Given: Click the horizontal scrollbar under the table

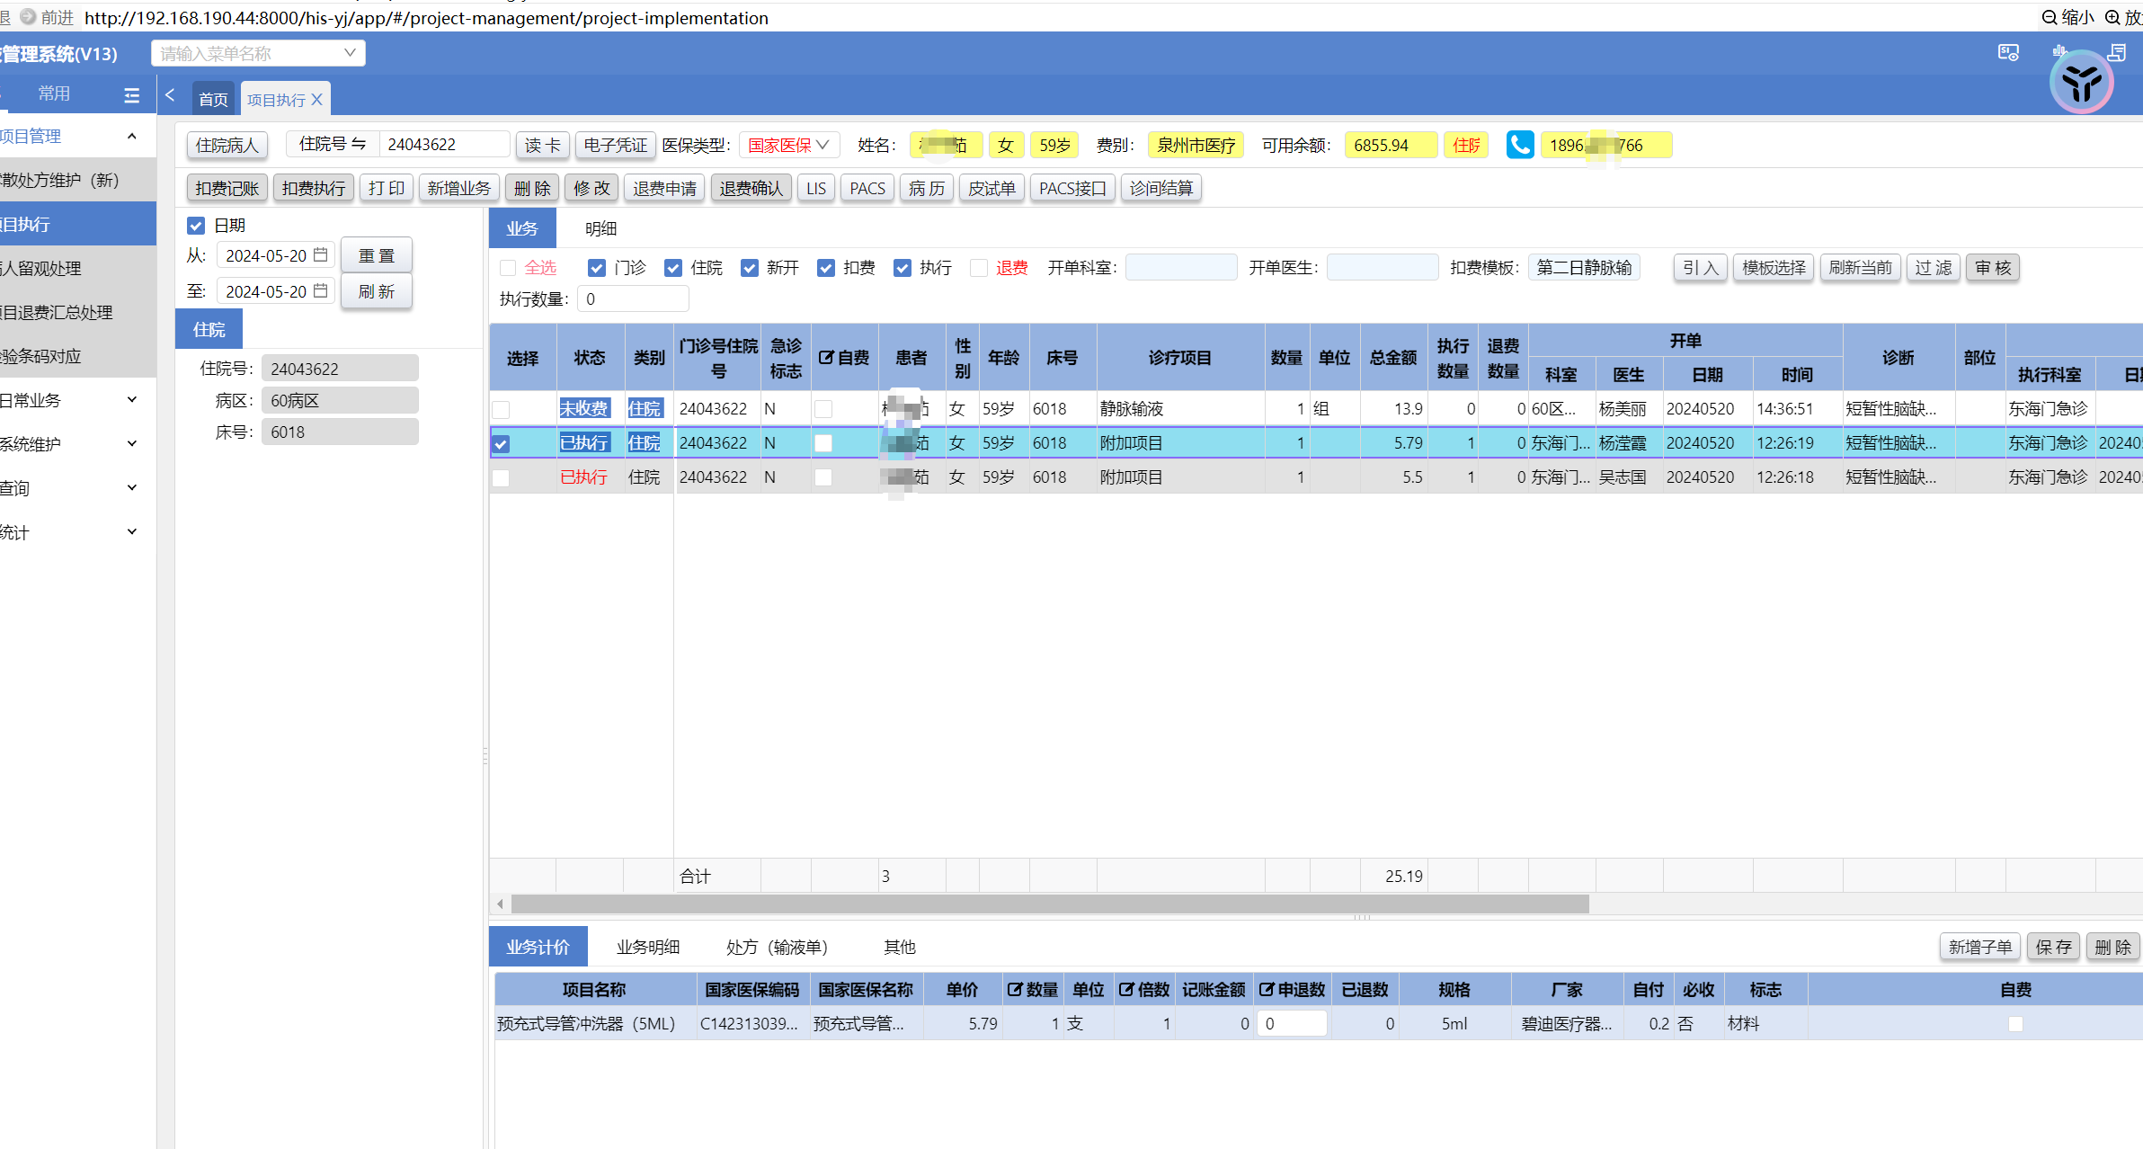Looking at the screenshot, I should click(1049, 904).
